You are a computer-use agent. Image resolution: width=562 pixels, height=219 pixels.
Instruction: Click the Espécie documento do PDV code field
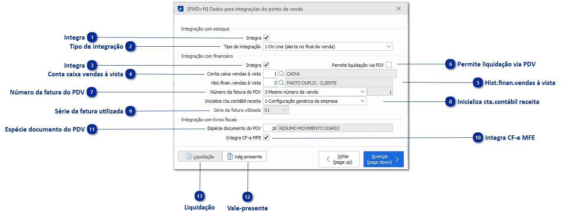[x=270, y=128]
